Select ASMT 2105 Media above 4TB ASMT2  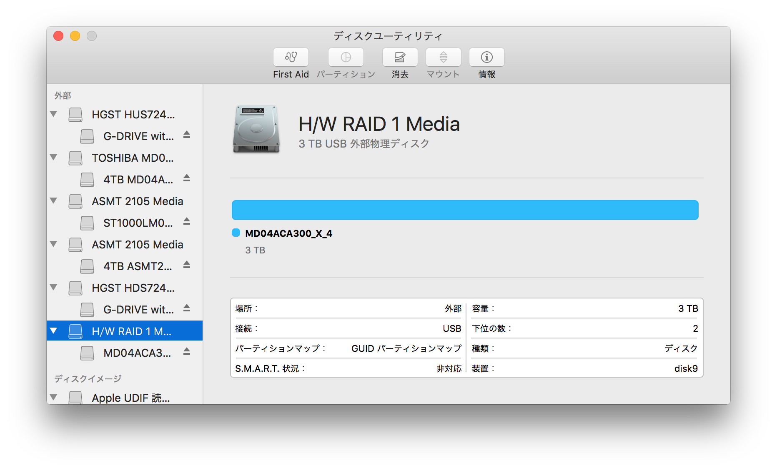[125, 245]
